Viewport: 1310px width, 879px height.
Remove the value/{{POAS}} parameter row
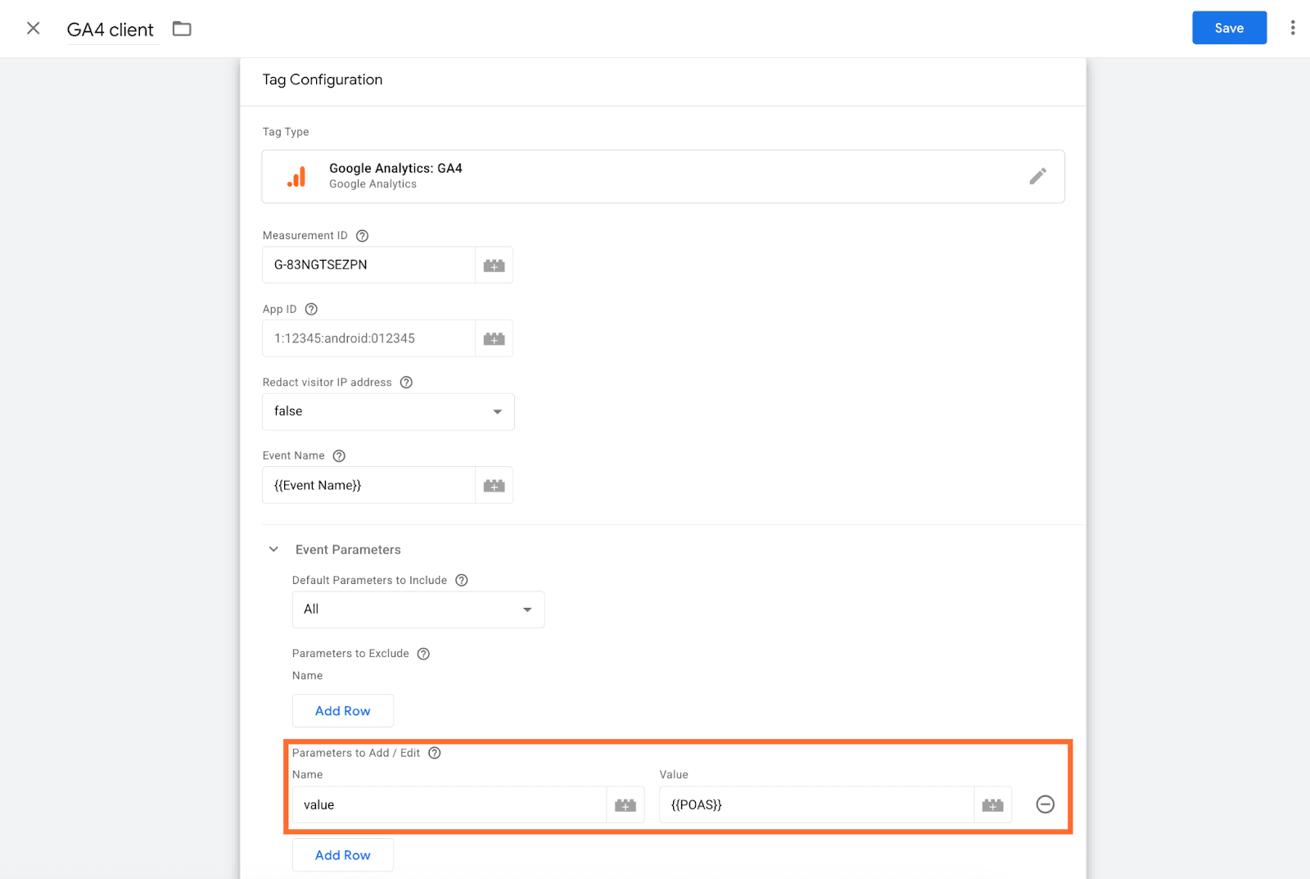[x=1045, y=804]
